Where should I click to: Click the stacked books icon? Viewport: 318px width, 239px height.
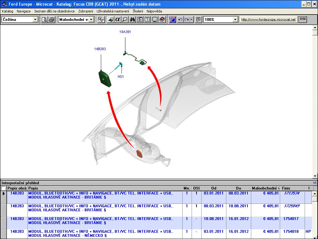tap(162, 20)
